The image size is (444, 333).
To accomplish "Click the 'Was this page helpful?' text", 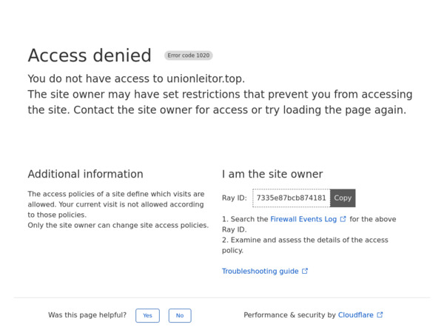I will 87,315.
